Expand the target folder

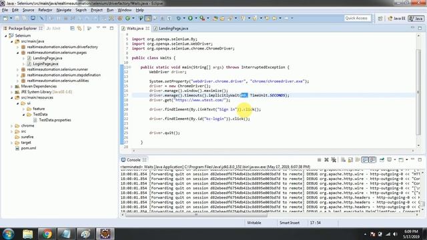[x=12, y=143]
